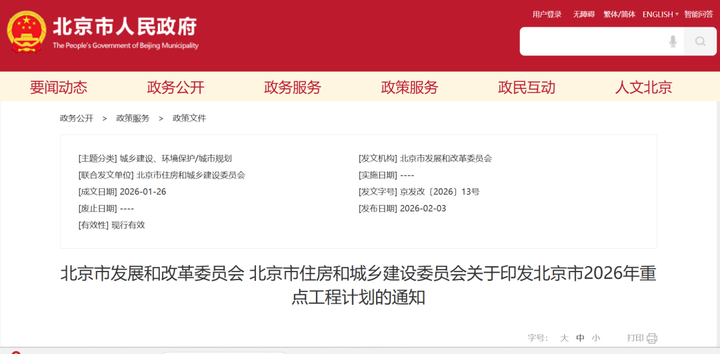
Task: Click the 北京市住房和城乡建设委员会 joint issuer text
Action: 191,175
